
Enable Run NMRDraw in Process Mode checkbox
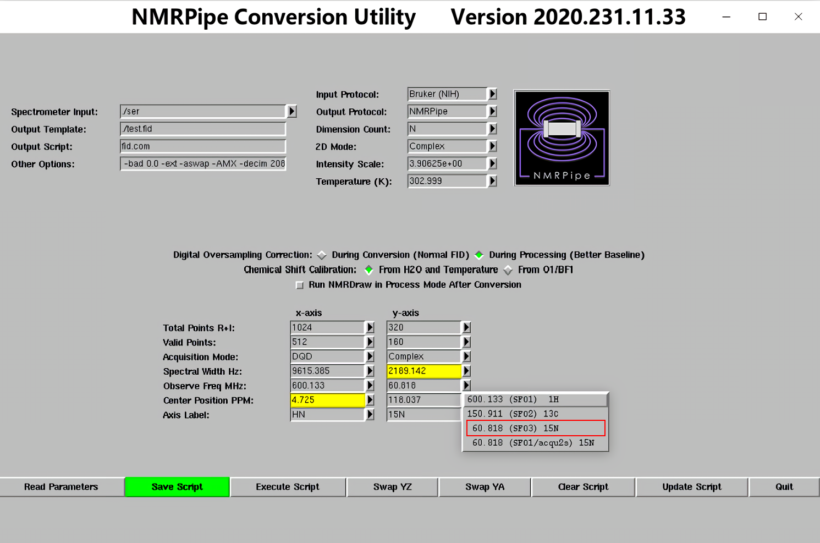300,285
